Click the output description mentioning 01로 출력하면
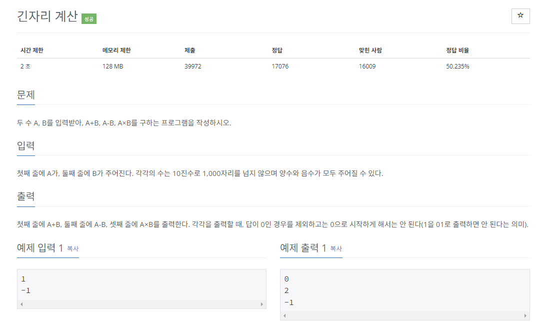The width and height of the screenshot is (548, 322). pos(272,224)
